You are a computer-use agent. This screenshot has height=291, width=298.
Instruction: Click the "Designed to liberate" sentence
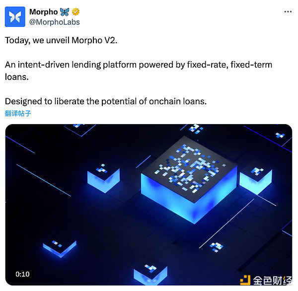(106, 101)
